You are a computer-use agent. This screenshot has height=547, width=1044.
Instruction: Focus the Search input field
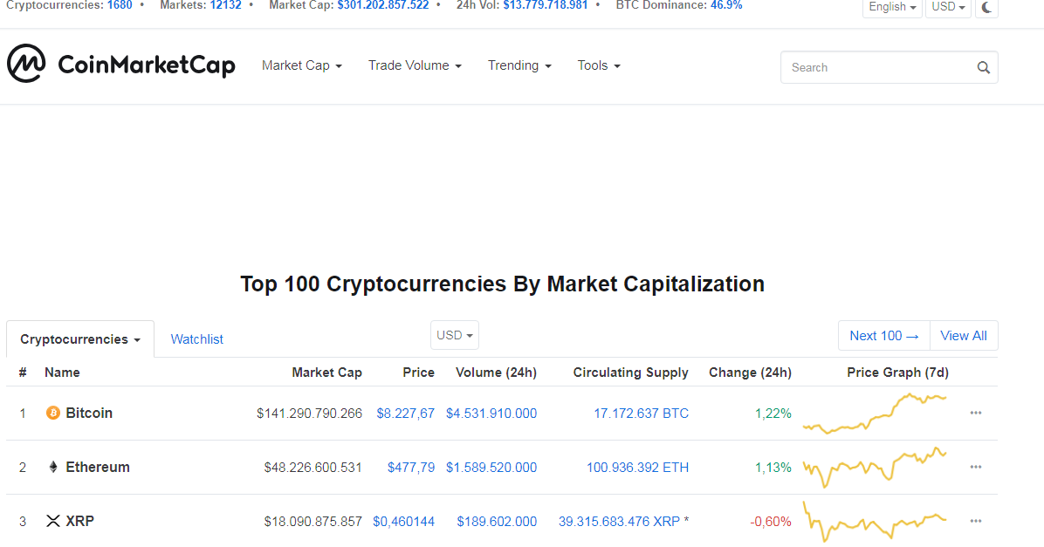[x=877, y=67]
